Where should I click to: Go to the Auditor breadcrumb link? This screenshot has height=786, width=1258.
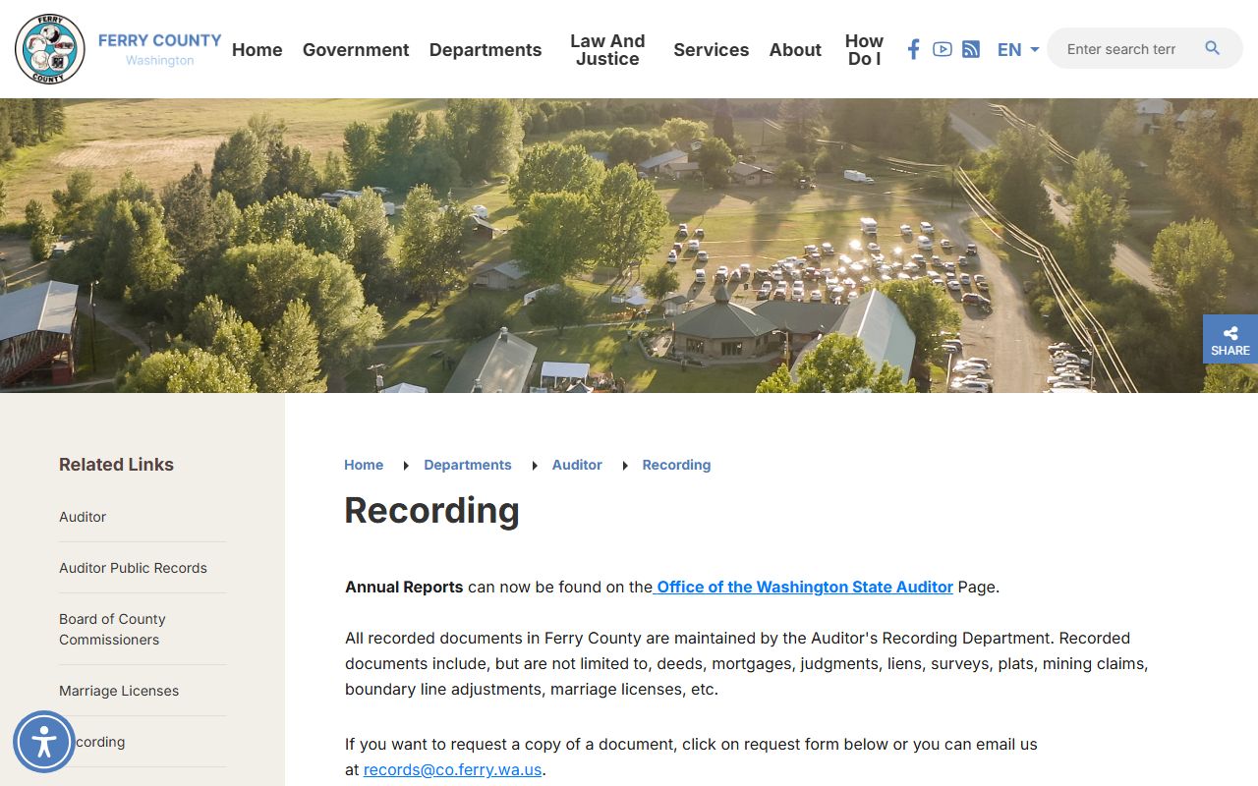577,465
